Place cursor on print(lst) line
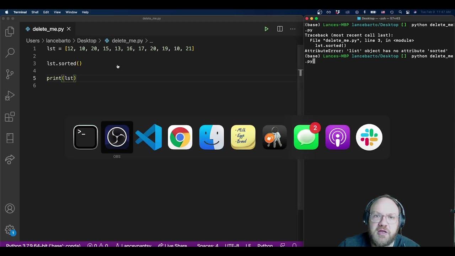Viewport: 455px width, 256px height. pos(61,78)
